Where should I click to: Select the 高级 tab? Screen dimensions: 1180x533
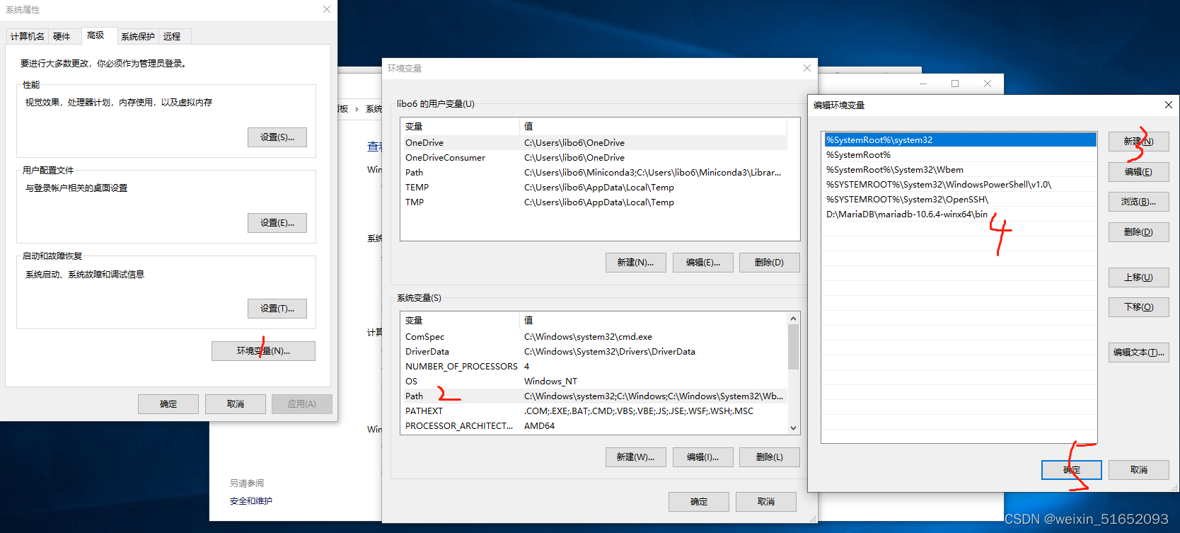96,35
